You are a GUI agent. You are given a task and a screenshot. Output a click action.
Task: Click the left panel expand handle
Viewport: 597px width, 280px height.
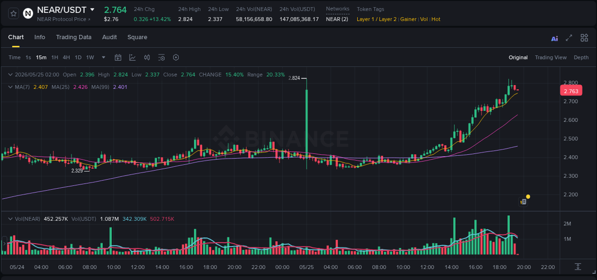click(4, 243)
